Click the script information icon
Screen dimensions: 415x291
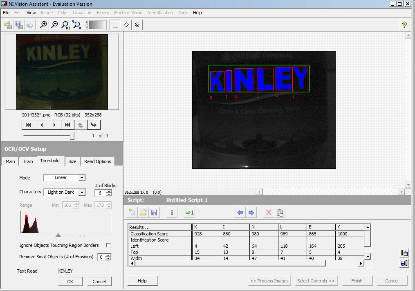(172, 213)
